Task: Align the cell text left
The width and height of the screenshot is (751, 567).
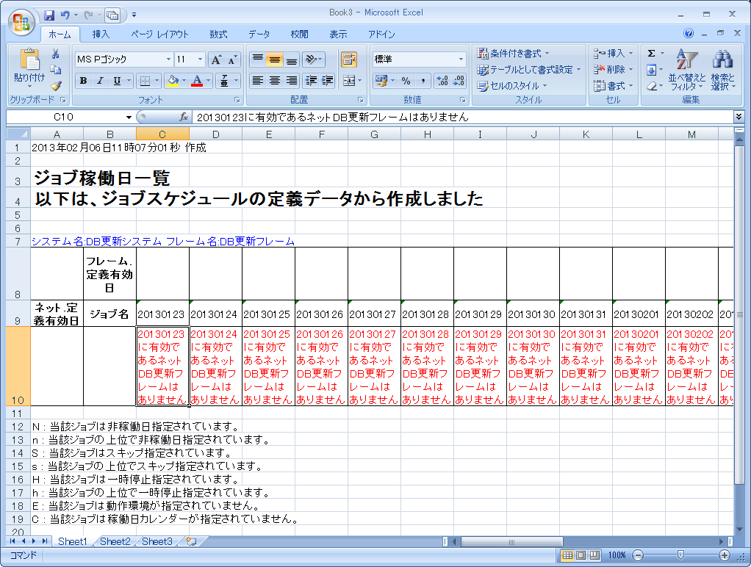Action: (258, 81)
